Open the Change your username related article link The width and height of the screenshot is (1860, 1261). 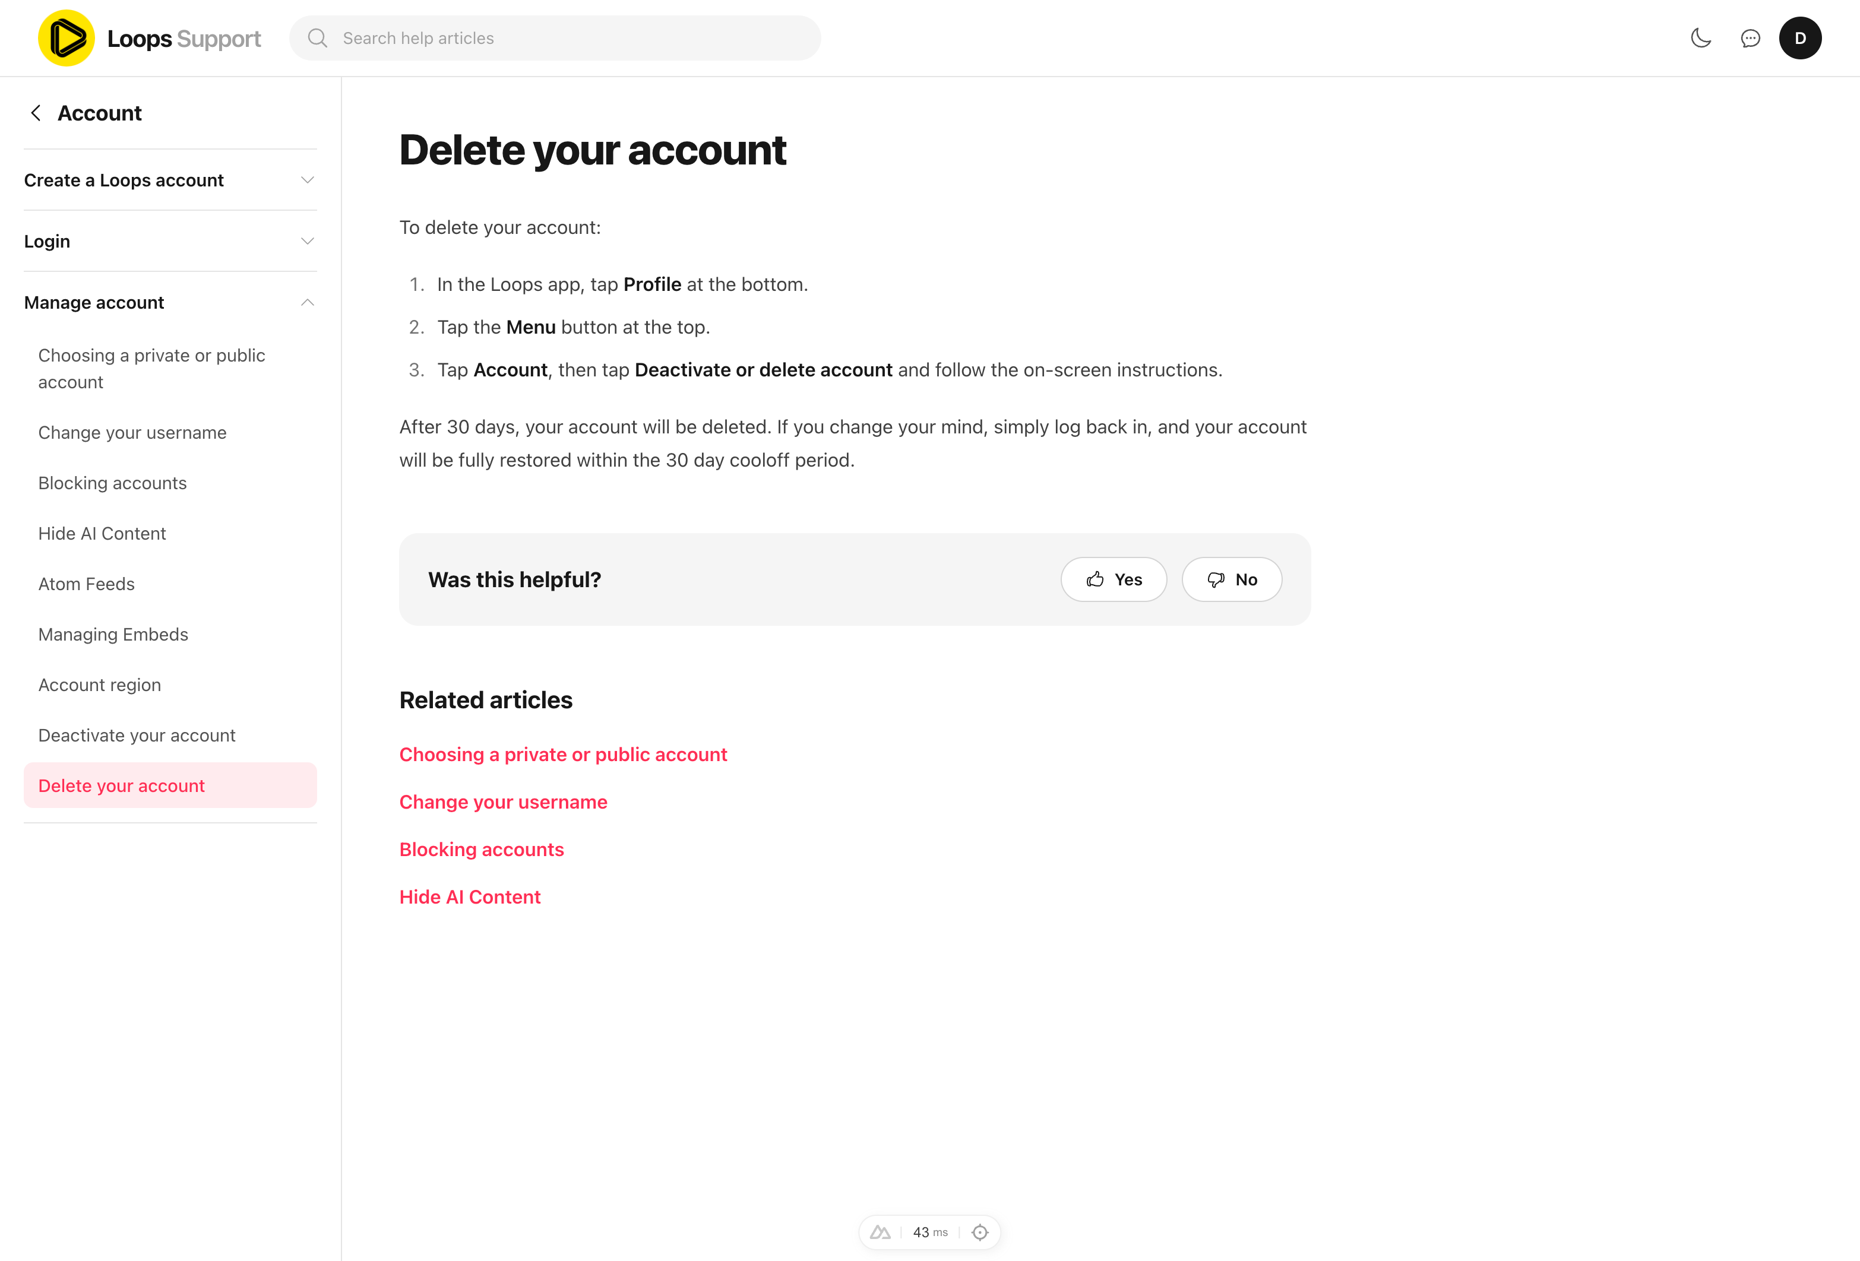point(504,803)
